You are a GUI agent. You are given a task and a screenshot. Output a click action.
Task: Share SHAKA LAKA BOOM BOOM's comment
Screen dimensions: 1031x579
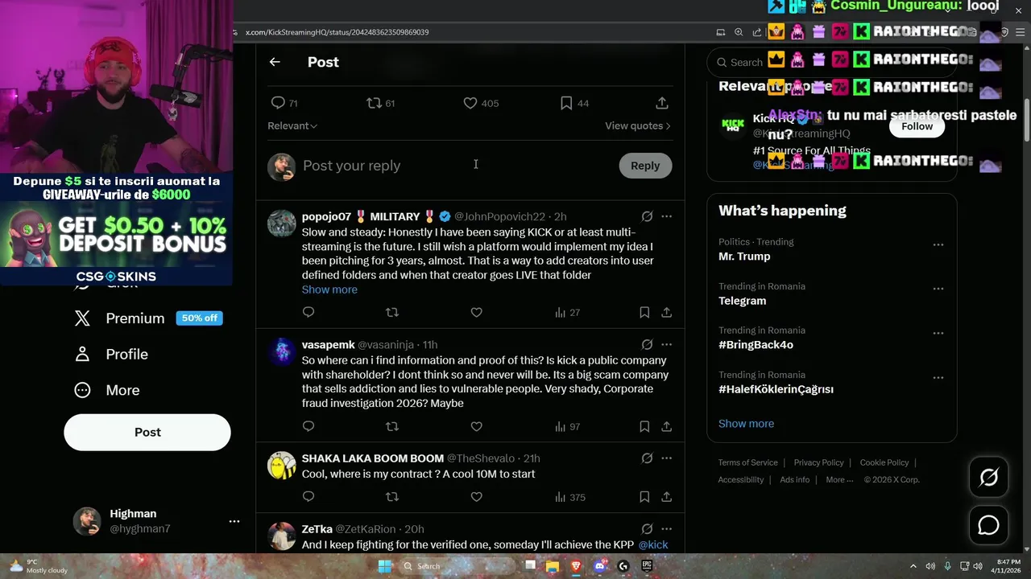pos(667,497)
